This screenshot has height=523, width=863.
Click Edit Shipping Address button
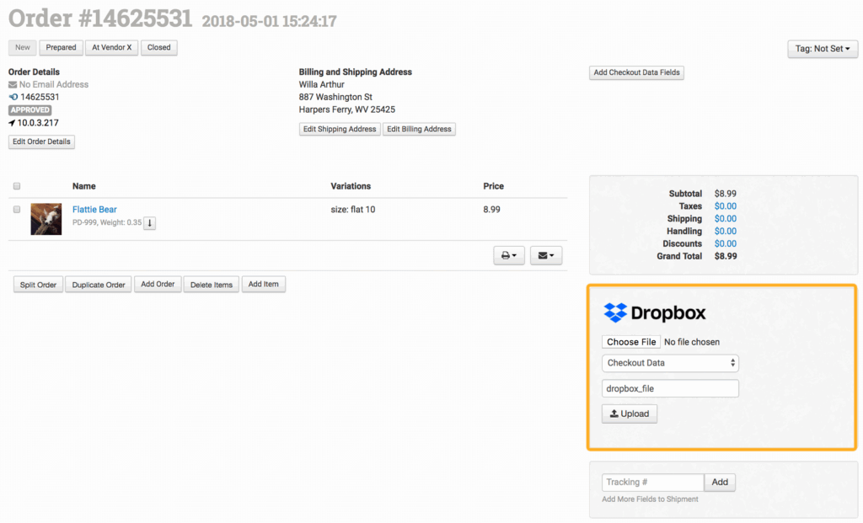pyautogui.click(x=340, y=129)
